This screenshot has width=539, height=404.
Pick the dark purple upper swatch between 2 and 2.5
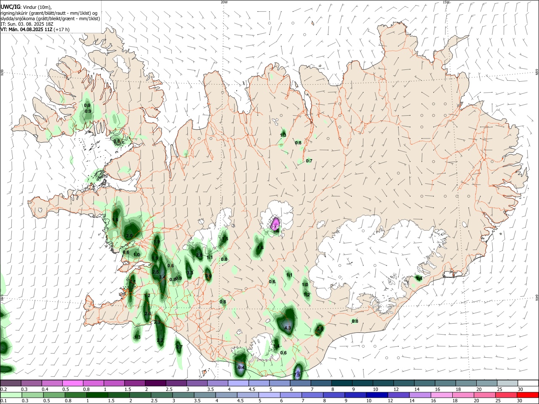tap(155, 383)
